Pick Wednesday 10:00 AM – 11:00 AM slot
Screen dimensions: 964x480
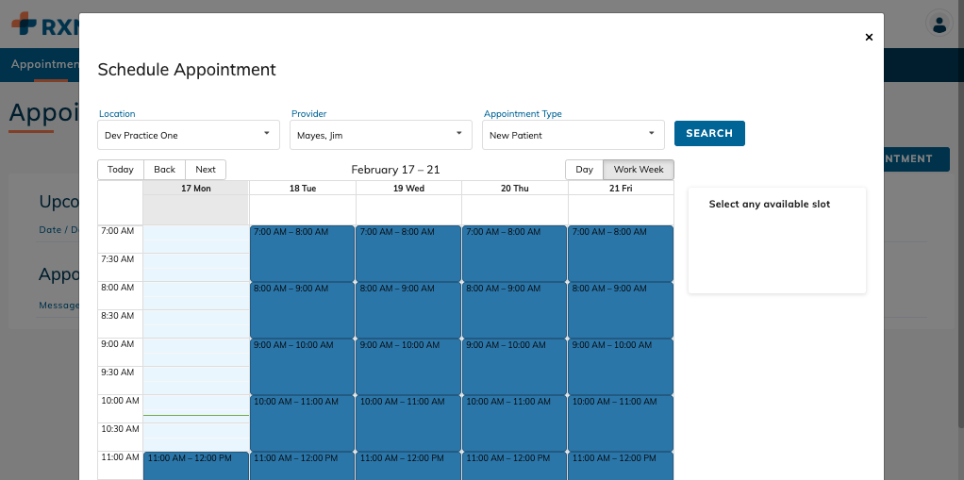click(x=408, y=423)
